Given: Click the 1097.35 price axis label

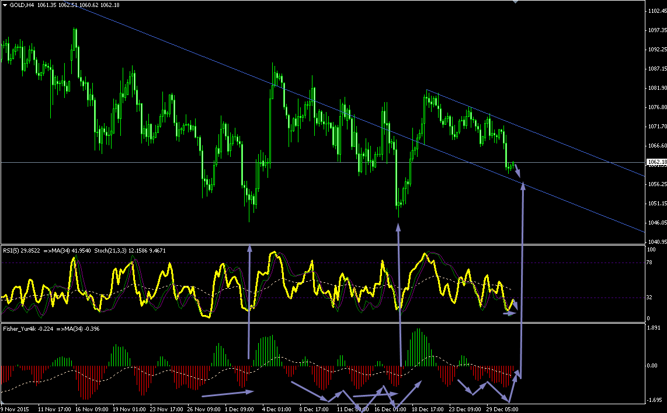Looking at the screenshot, I should coord(658,30).
